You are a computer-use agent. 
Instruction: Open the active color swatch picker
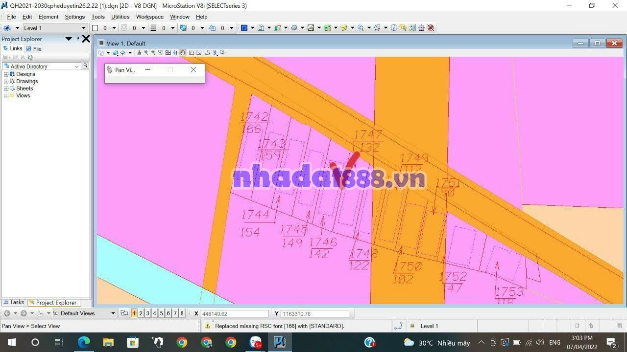click(x=95, y=28)
